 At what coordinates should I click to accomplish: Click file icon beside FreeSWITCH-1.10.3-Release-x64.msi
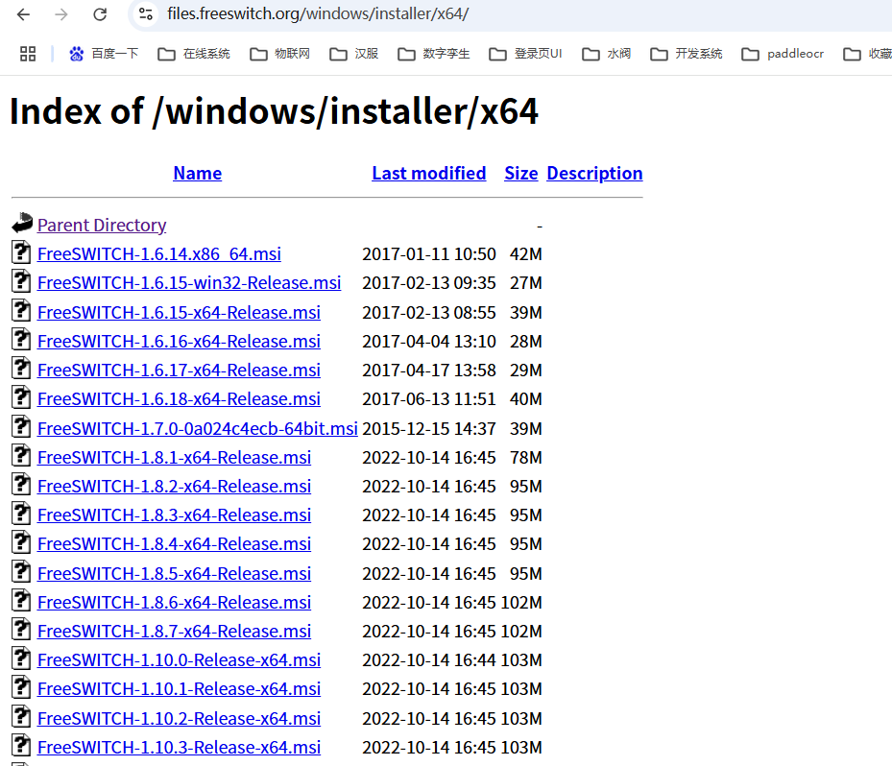[21, 746]
